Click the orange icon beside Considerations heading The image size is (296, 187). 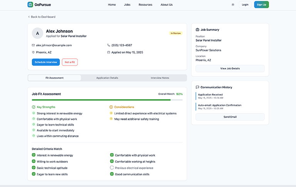111,107
